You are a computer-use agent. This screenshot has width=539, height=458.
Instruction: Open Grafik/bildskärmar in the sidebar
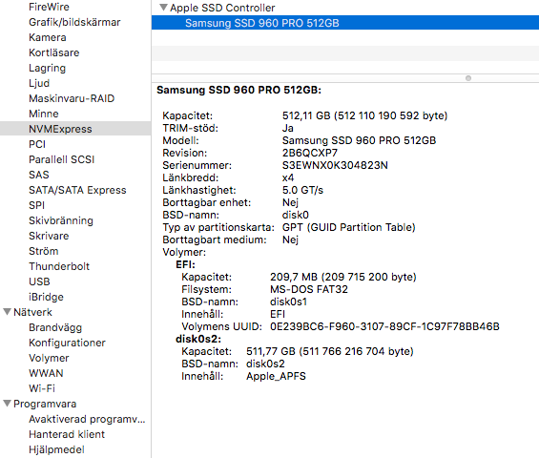(74, 22)
